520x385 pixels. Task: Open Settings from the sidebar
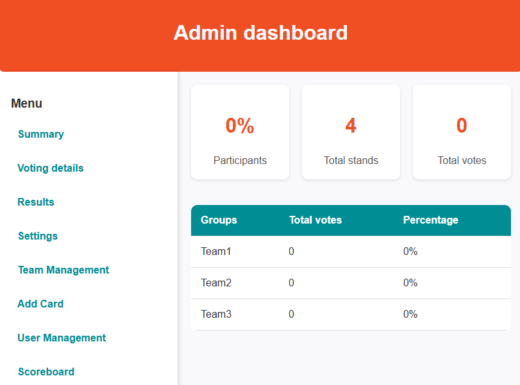(38, 236)
